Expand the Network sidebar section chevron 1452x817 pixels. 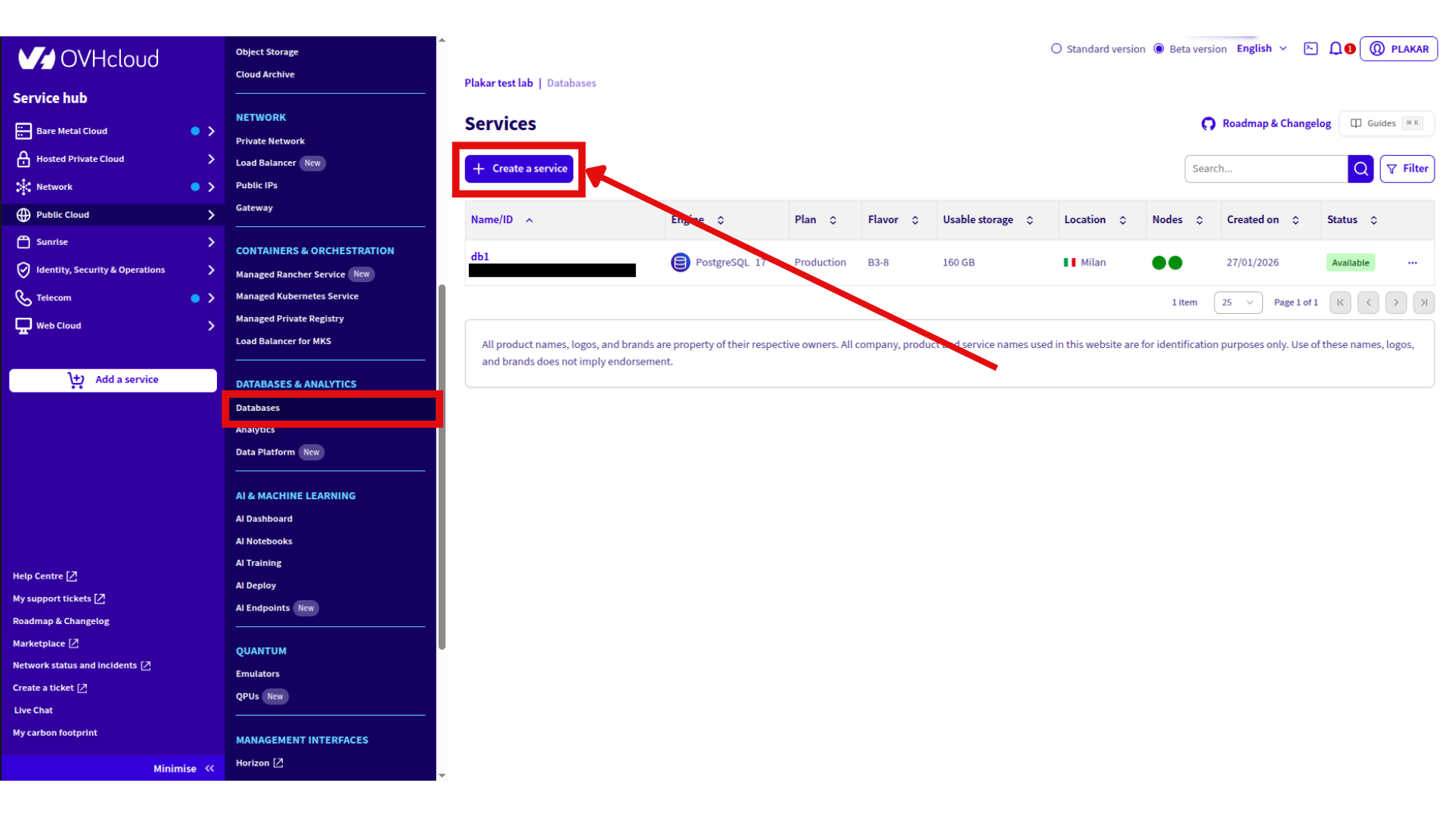point(211,187)
